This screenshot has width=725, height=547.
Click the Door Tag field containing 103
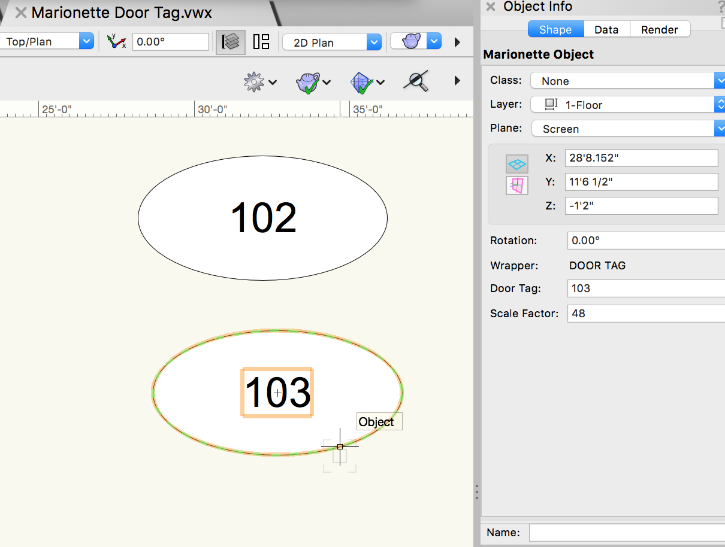pos(646,288)
